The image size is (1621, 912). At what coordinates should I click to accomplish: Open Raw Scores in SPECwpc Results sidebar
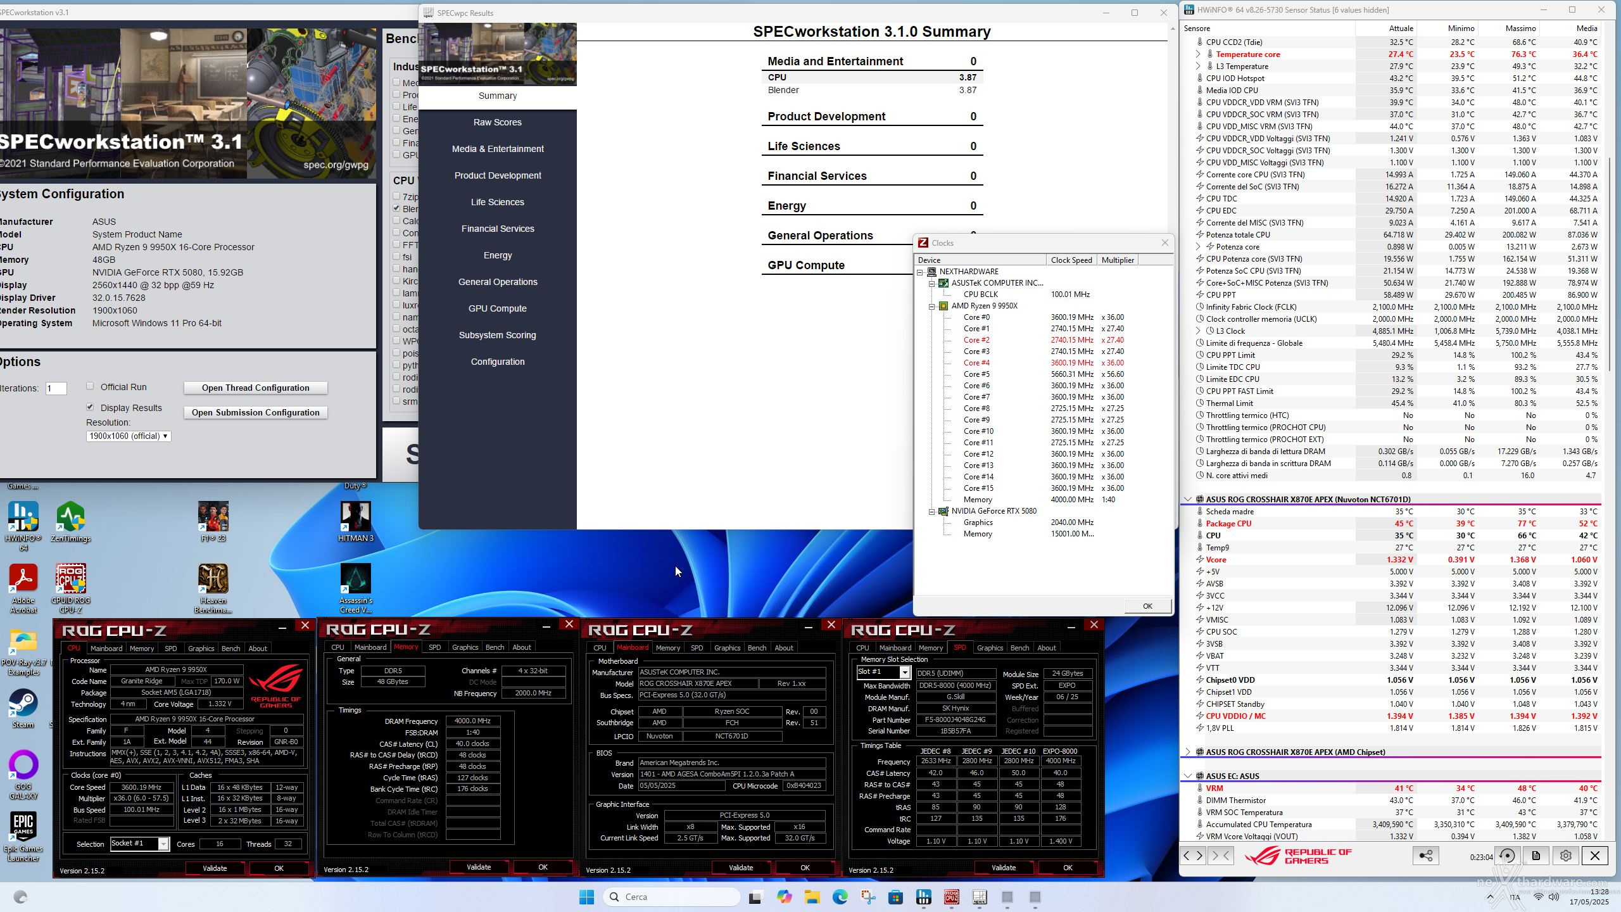(497, 122)
